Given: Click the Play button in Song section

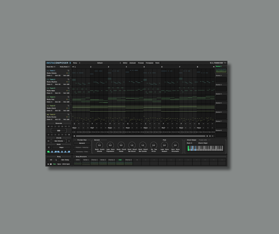Looking at the screenshot, I should tap(48, 164).
